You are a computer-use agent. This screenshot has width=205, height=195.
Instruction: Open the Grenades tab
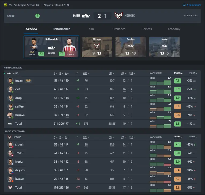click(x=119, y=29)
